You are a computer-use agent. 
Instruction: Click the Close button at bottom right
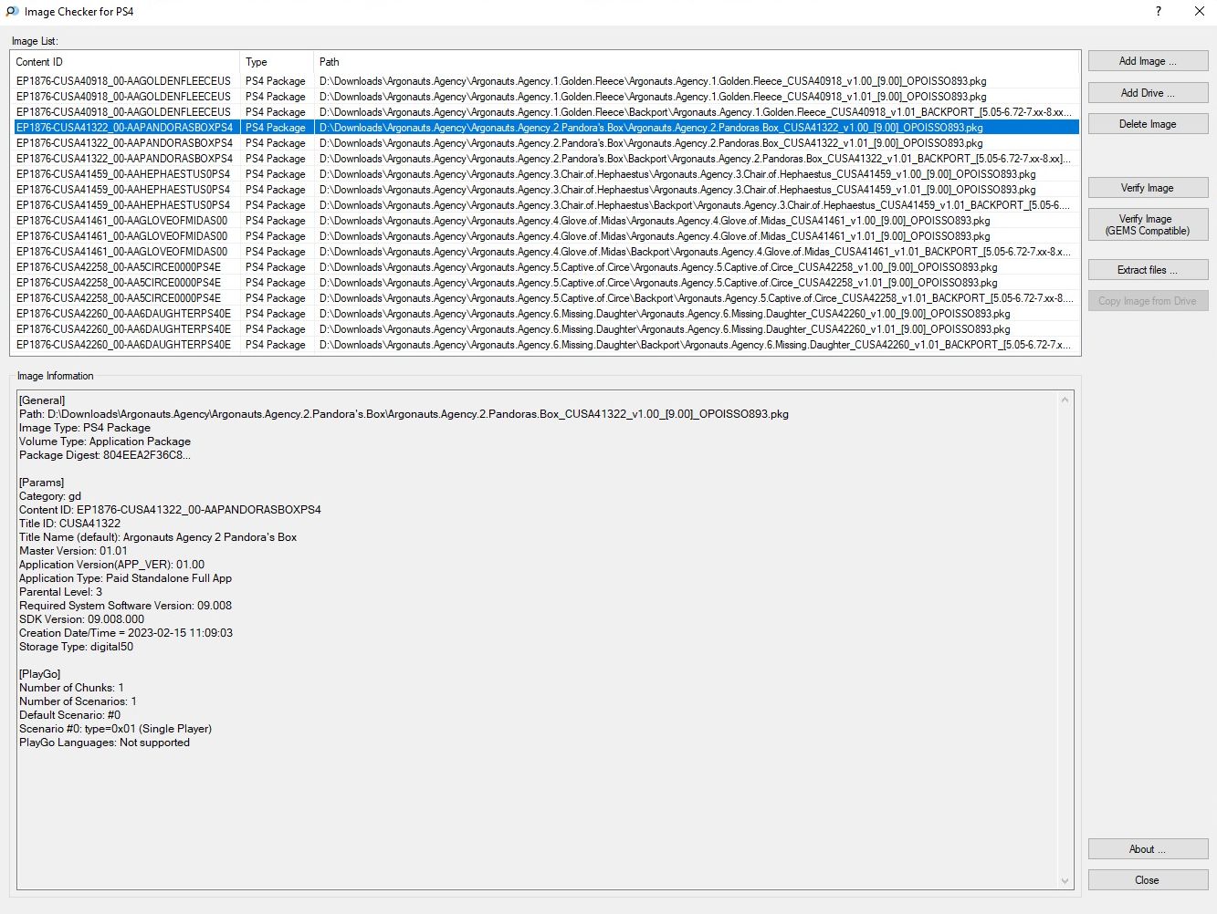(1148, 880)
